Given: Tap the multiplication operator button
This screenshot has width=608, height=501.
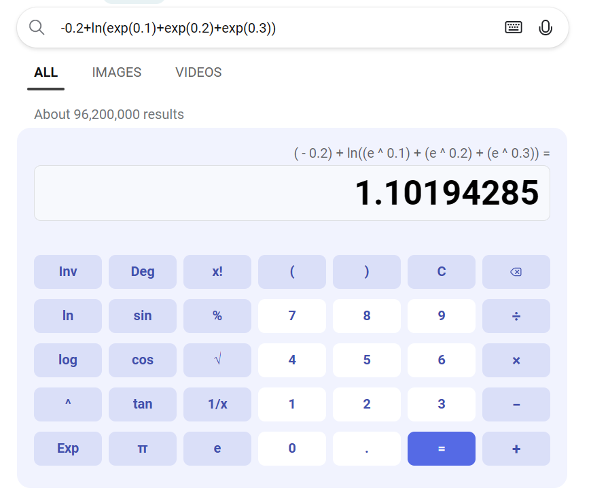Looking at the screenshot, I should [516, 360].
